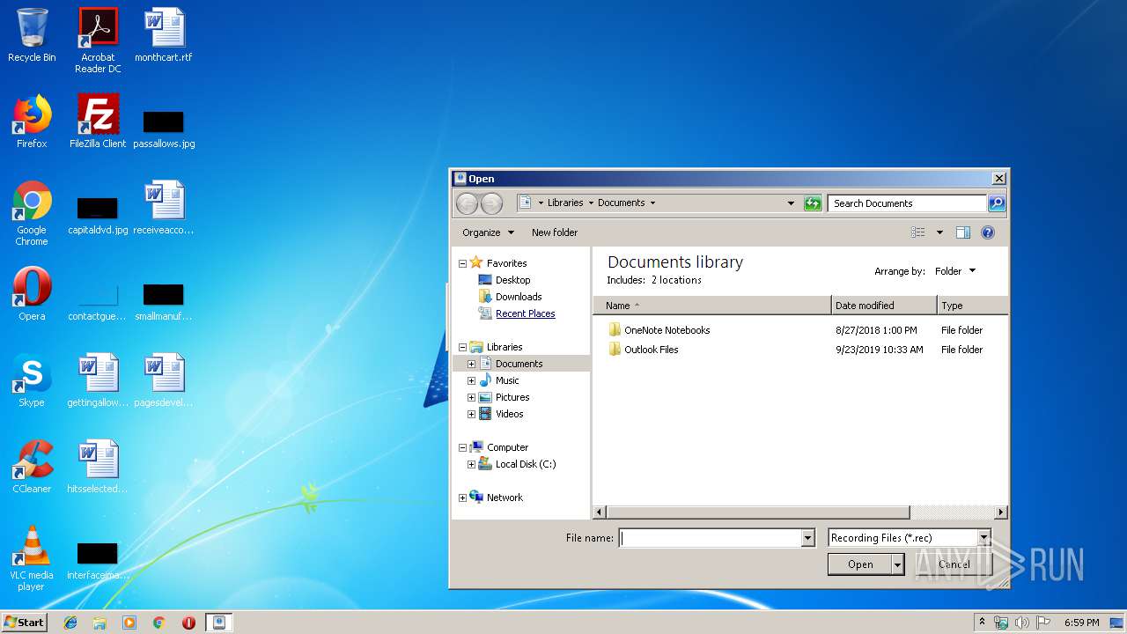
Task: Expand the Videos library node
Action: [471, 414]
